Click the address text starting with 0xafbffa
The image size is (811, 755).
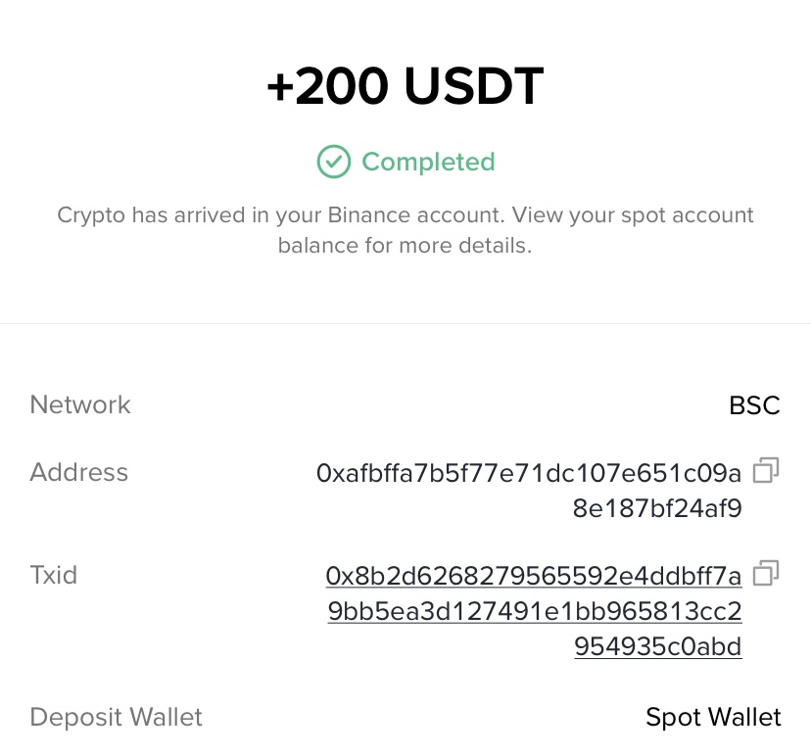[x=529, y=474]
